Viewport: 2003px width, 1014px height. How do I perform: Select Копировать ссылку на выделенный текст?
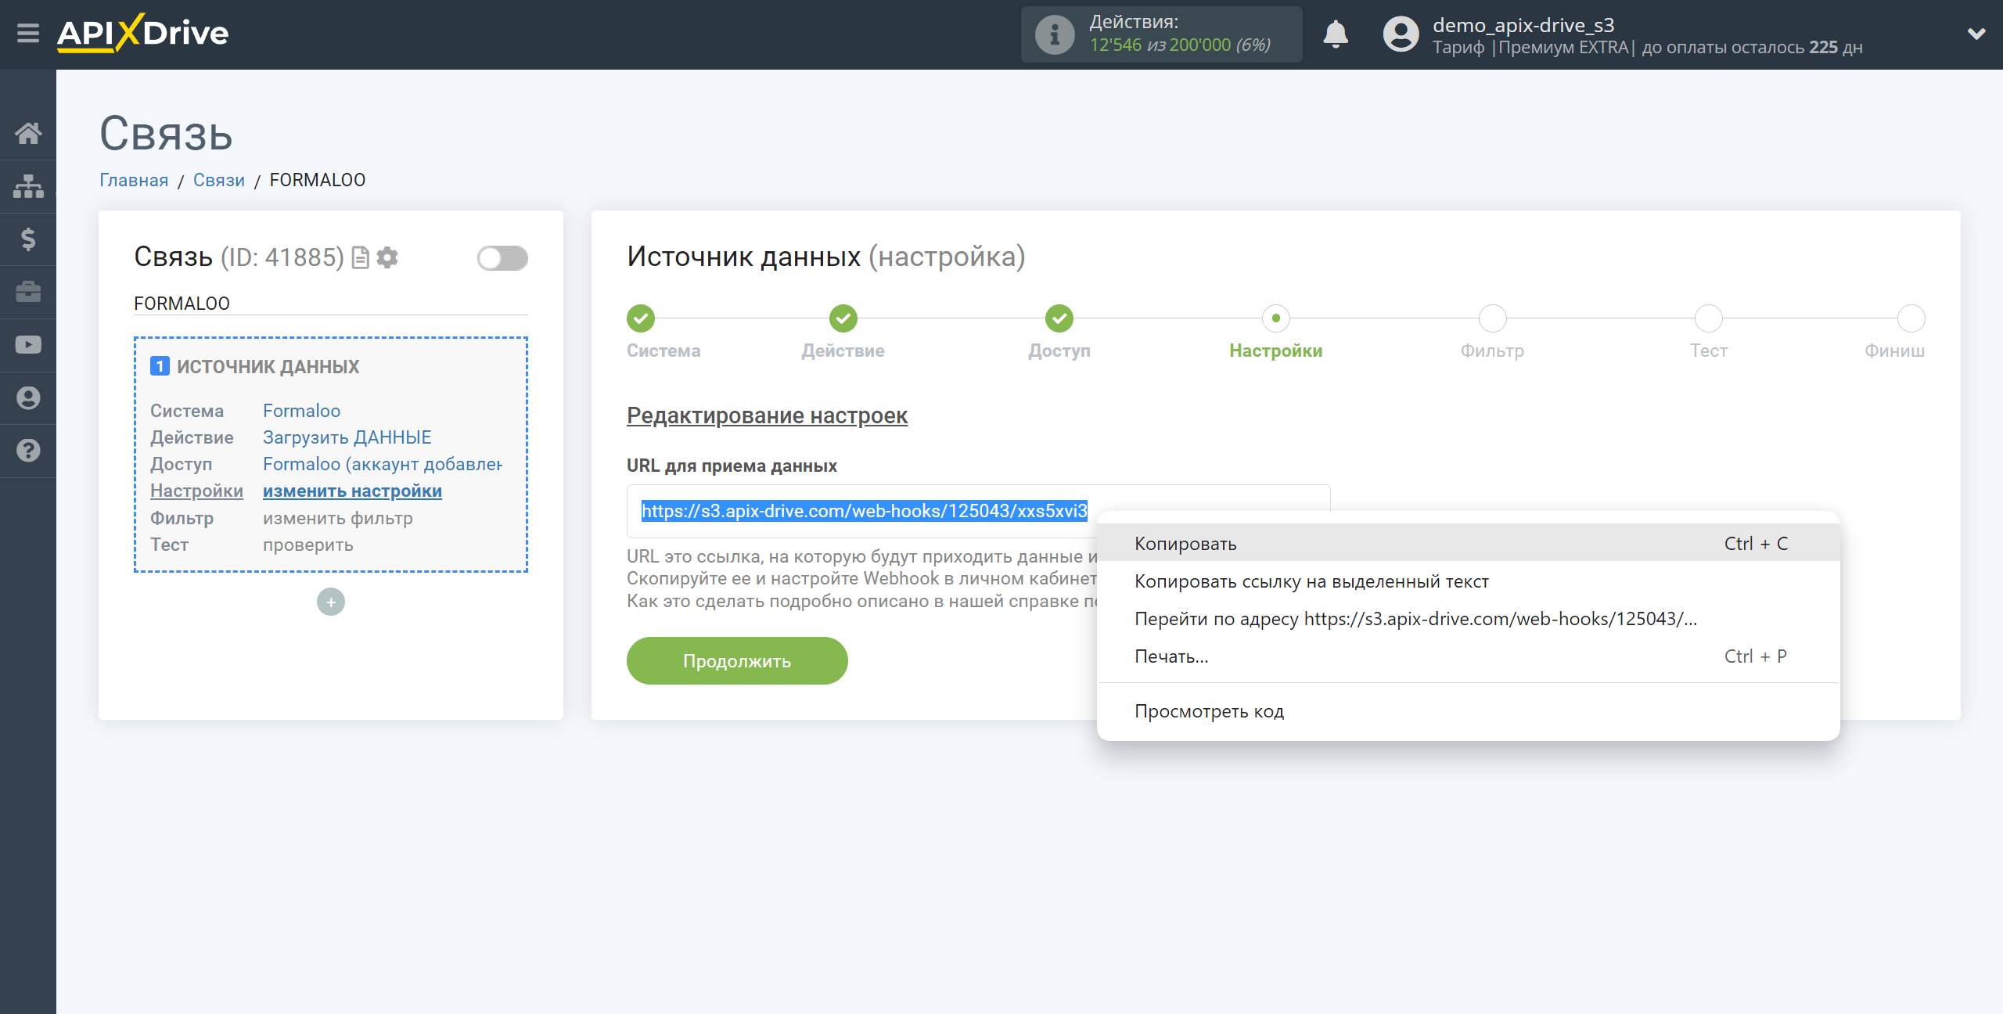point(1468,581)
